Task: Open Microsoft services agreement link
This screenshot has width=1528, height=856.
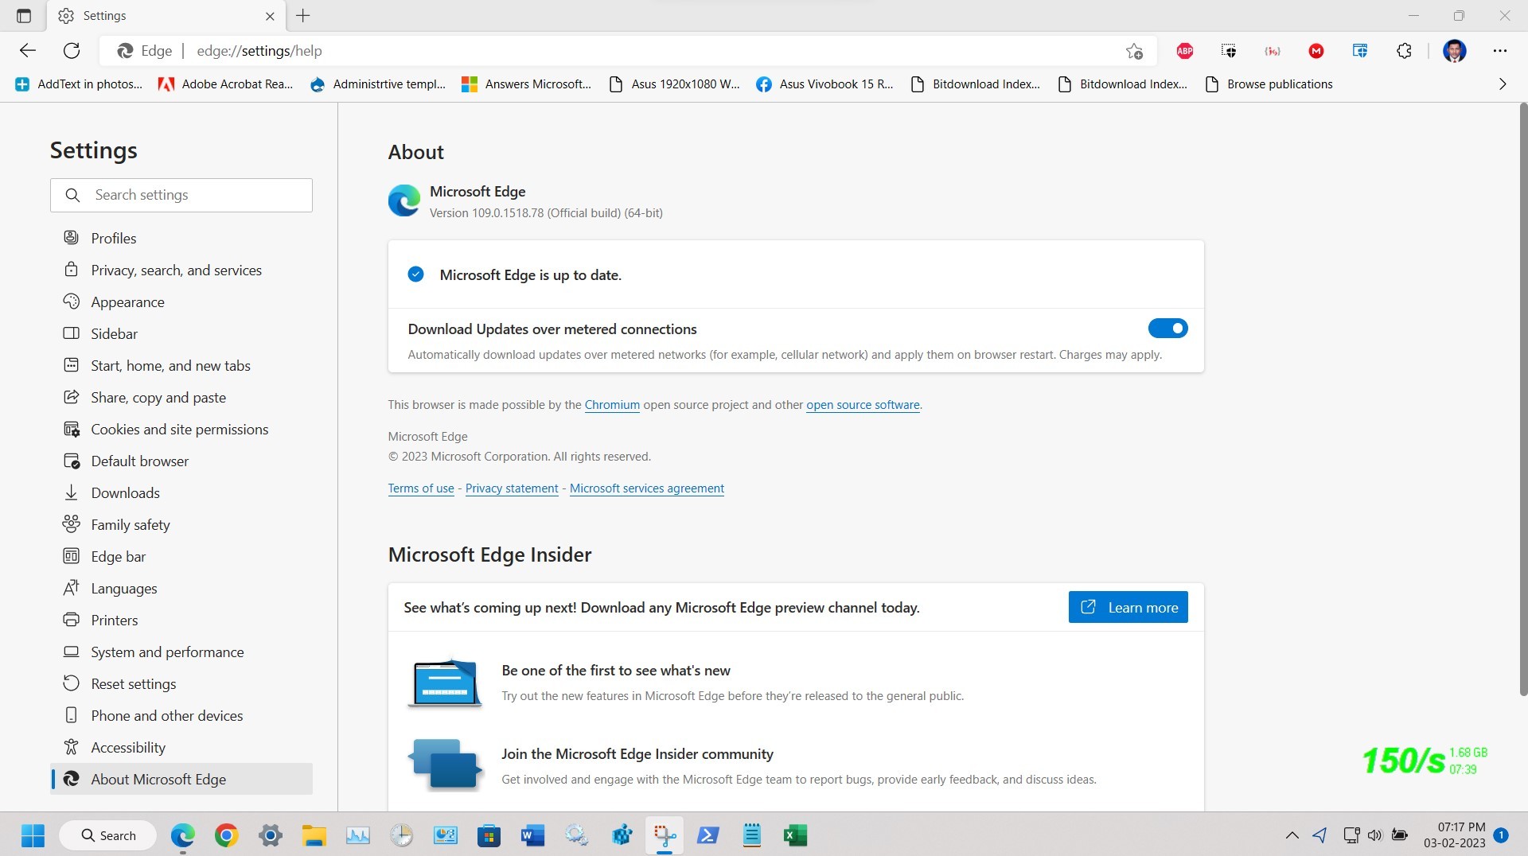Action: click(x=647, y=488)
